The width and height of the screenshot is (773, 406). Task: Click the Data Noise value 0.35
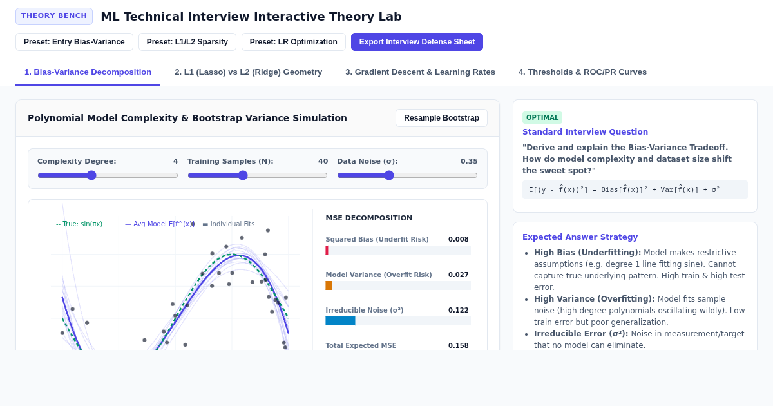[x=469, y=161]
